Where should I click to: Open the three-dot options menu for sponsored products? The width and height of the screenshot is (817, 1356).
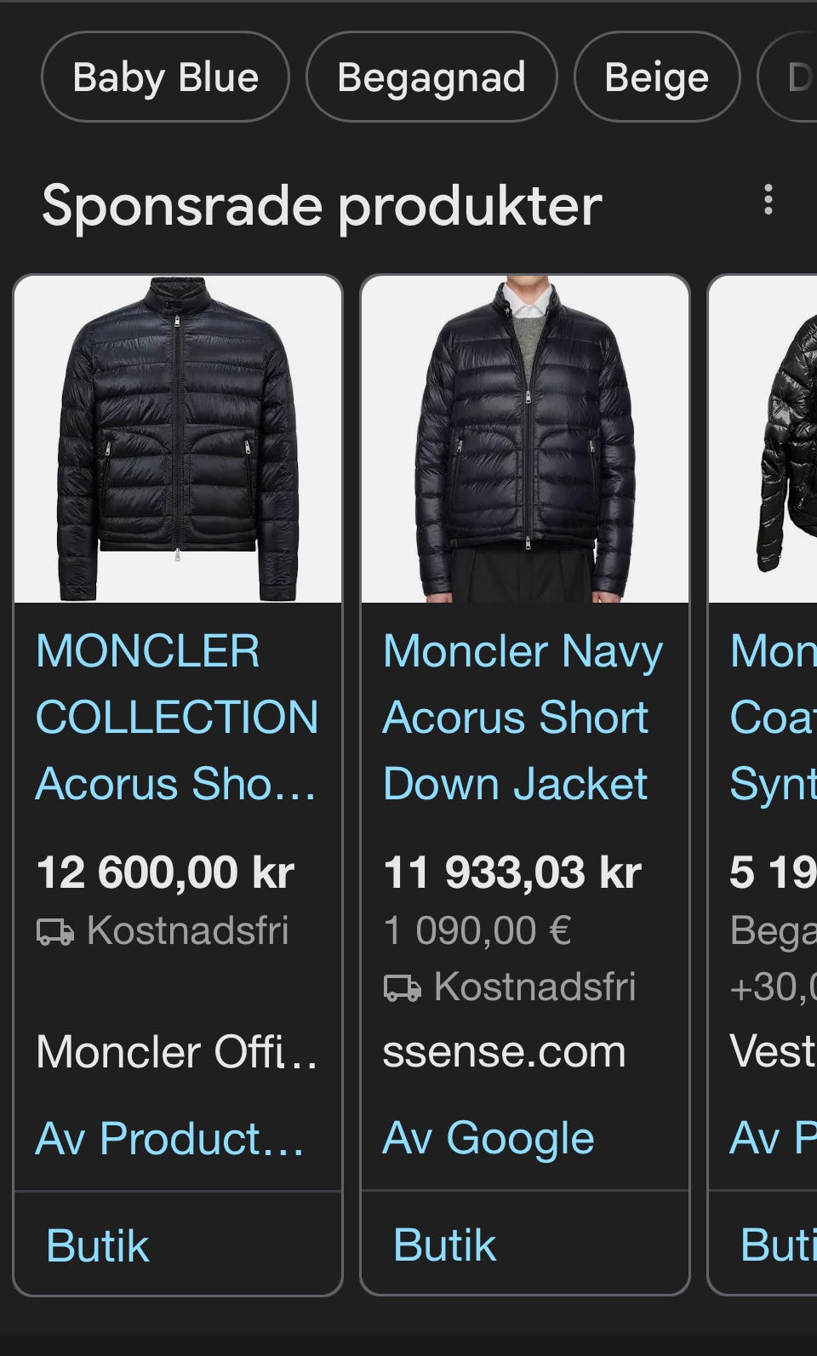[x=768, y=200]
